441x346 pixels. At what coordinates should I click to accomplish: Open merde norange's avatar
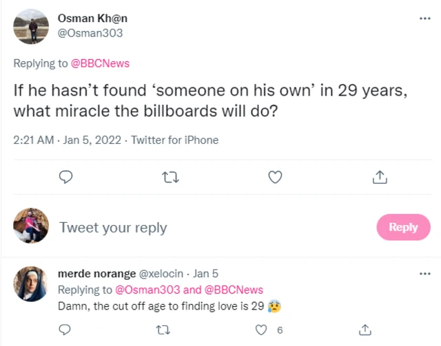tap(32, 283)
